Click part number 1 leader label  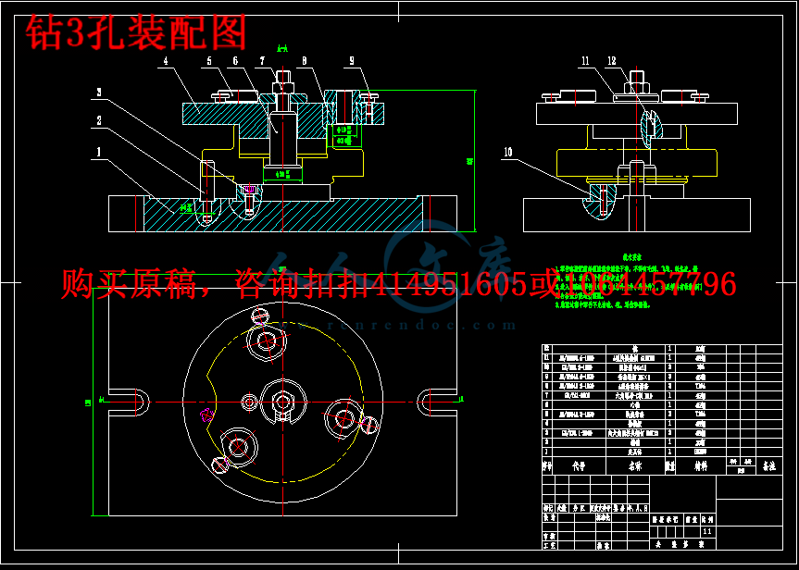pyautogui.click(x=99, y=150)
